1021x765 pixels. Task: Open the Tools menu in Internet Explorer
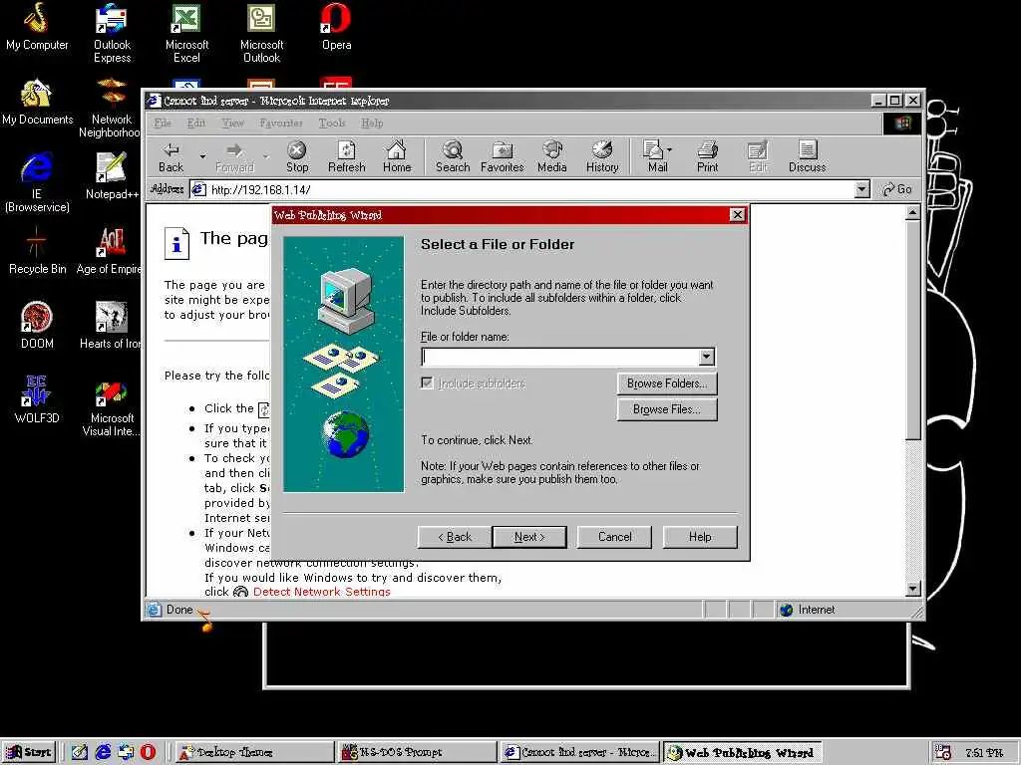[331, 123]
